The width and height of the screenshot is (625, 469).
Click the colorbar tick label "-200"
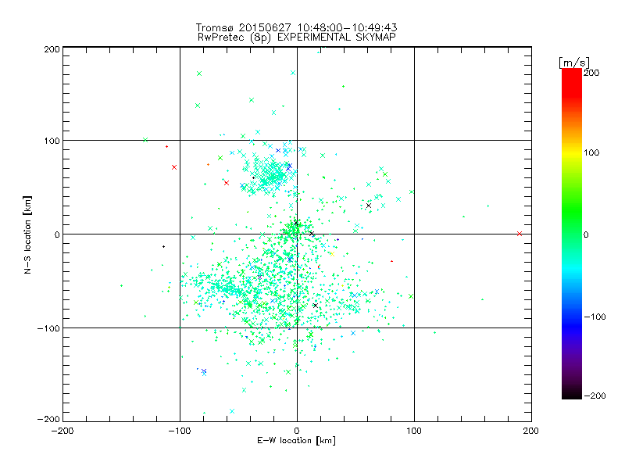[595, 396]
